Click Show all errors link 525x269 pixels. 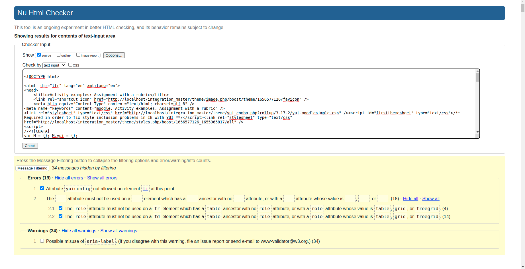[102, 178]
